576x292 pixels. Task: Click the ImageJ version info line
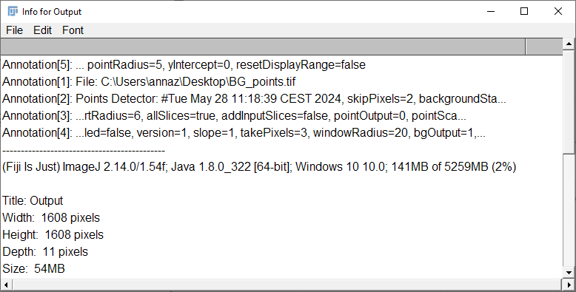pyautogui.click(x=259, y=167)
